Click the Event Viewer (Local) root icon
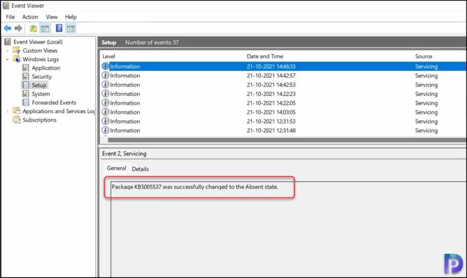This screenshot has width=467, height=278. coord(8,42)
